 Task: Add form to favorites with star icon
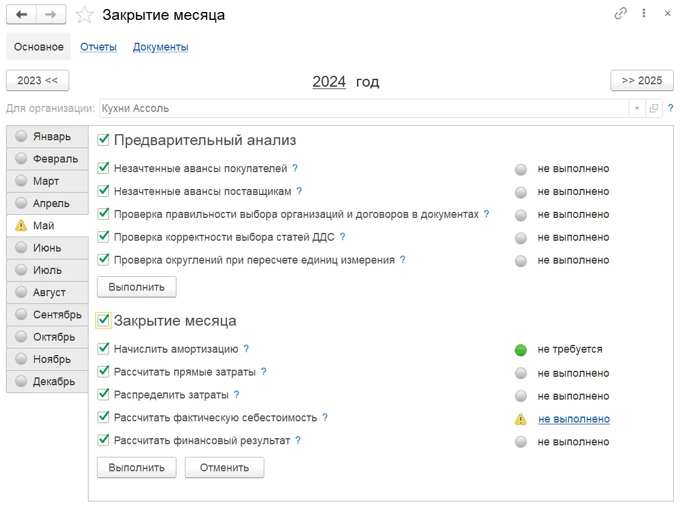tap(84, 15)
